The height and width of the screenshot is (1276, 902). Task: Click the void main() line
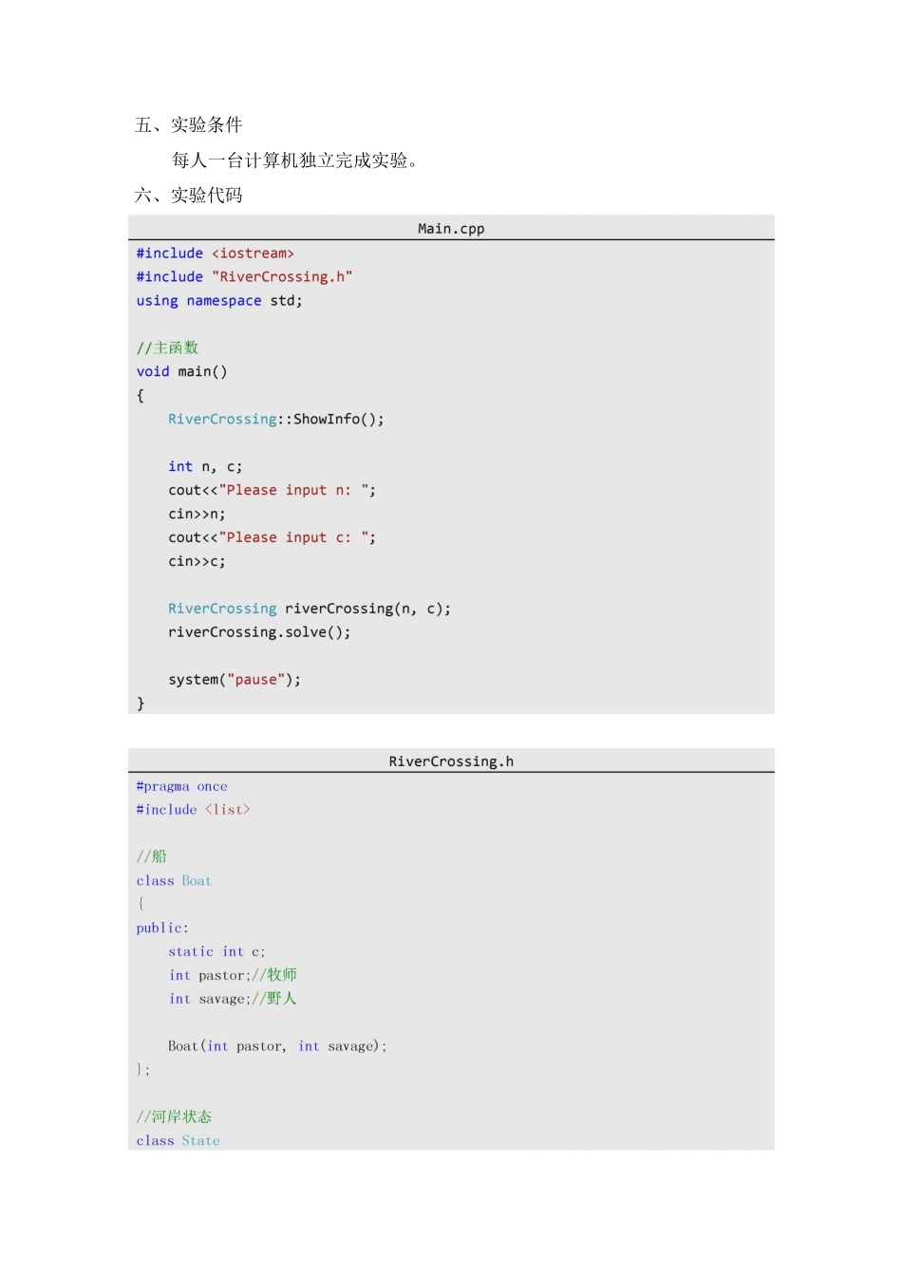[x=182, y=371]
